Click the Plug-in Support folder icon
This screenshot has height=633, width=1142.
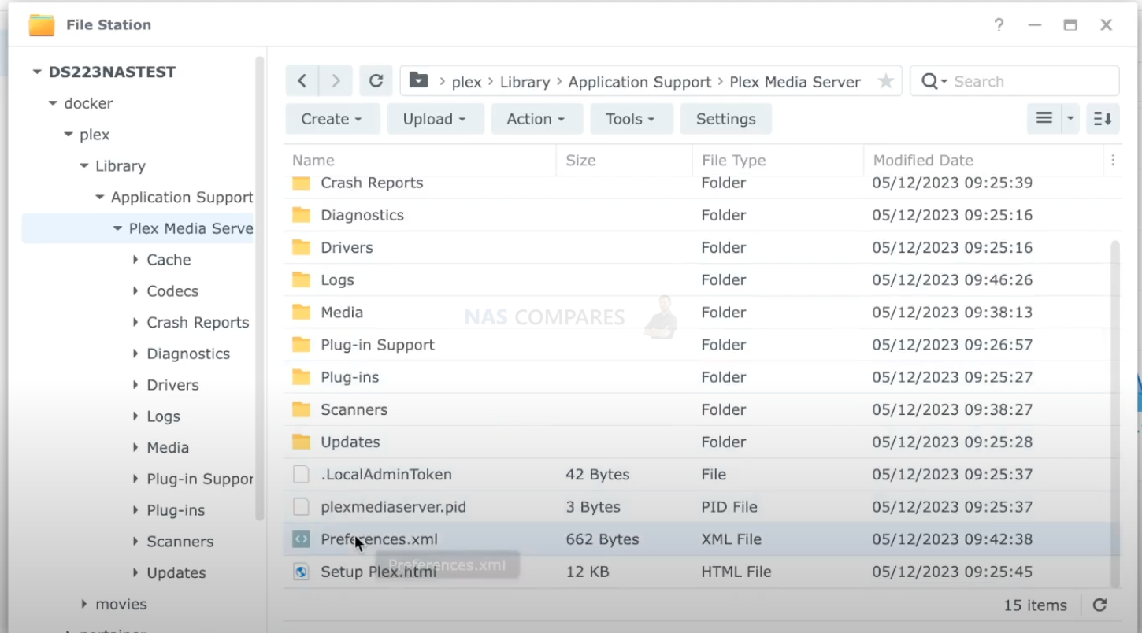301,344
